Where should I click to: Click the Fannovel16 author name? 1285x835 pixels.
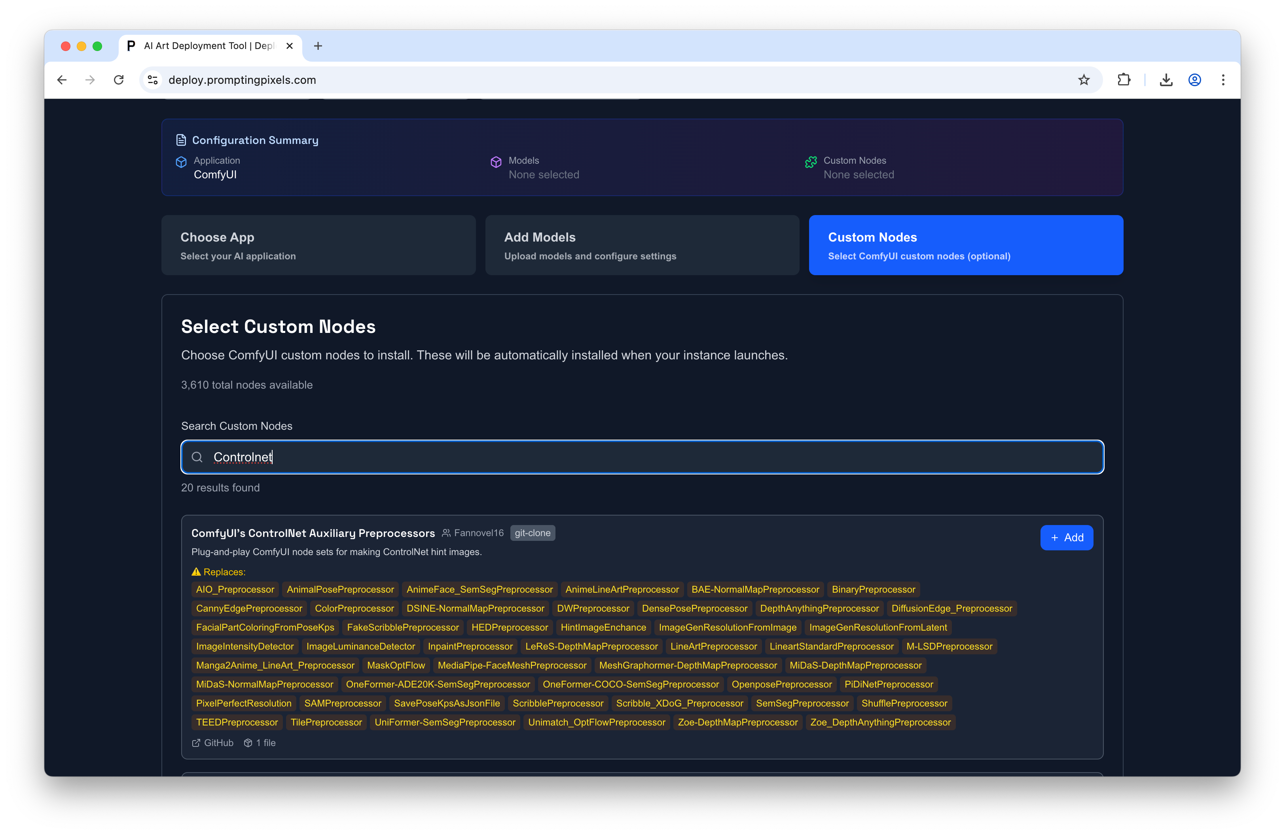(x=479, y=533)
